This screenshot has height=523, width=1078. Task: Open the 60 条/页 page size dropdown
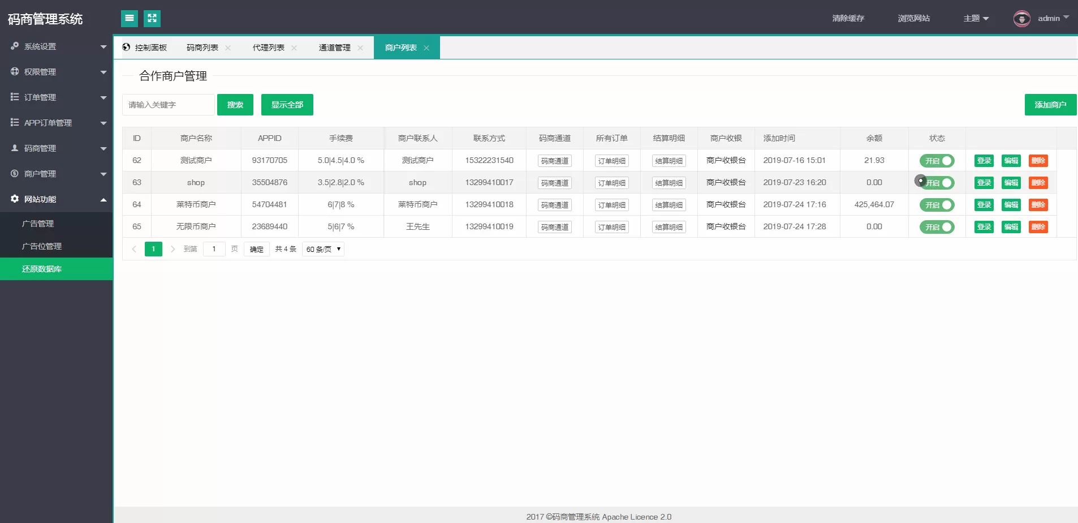point(323,249)
